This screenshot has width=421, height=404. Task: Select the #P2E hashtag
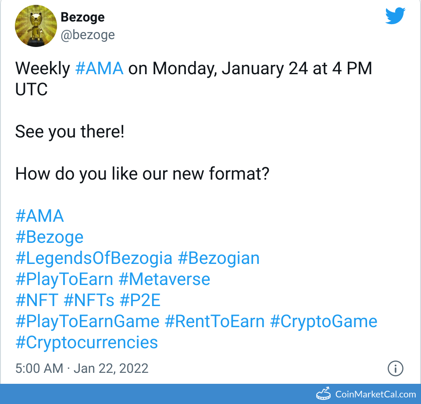click(x=140, y=300)
